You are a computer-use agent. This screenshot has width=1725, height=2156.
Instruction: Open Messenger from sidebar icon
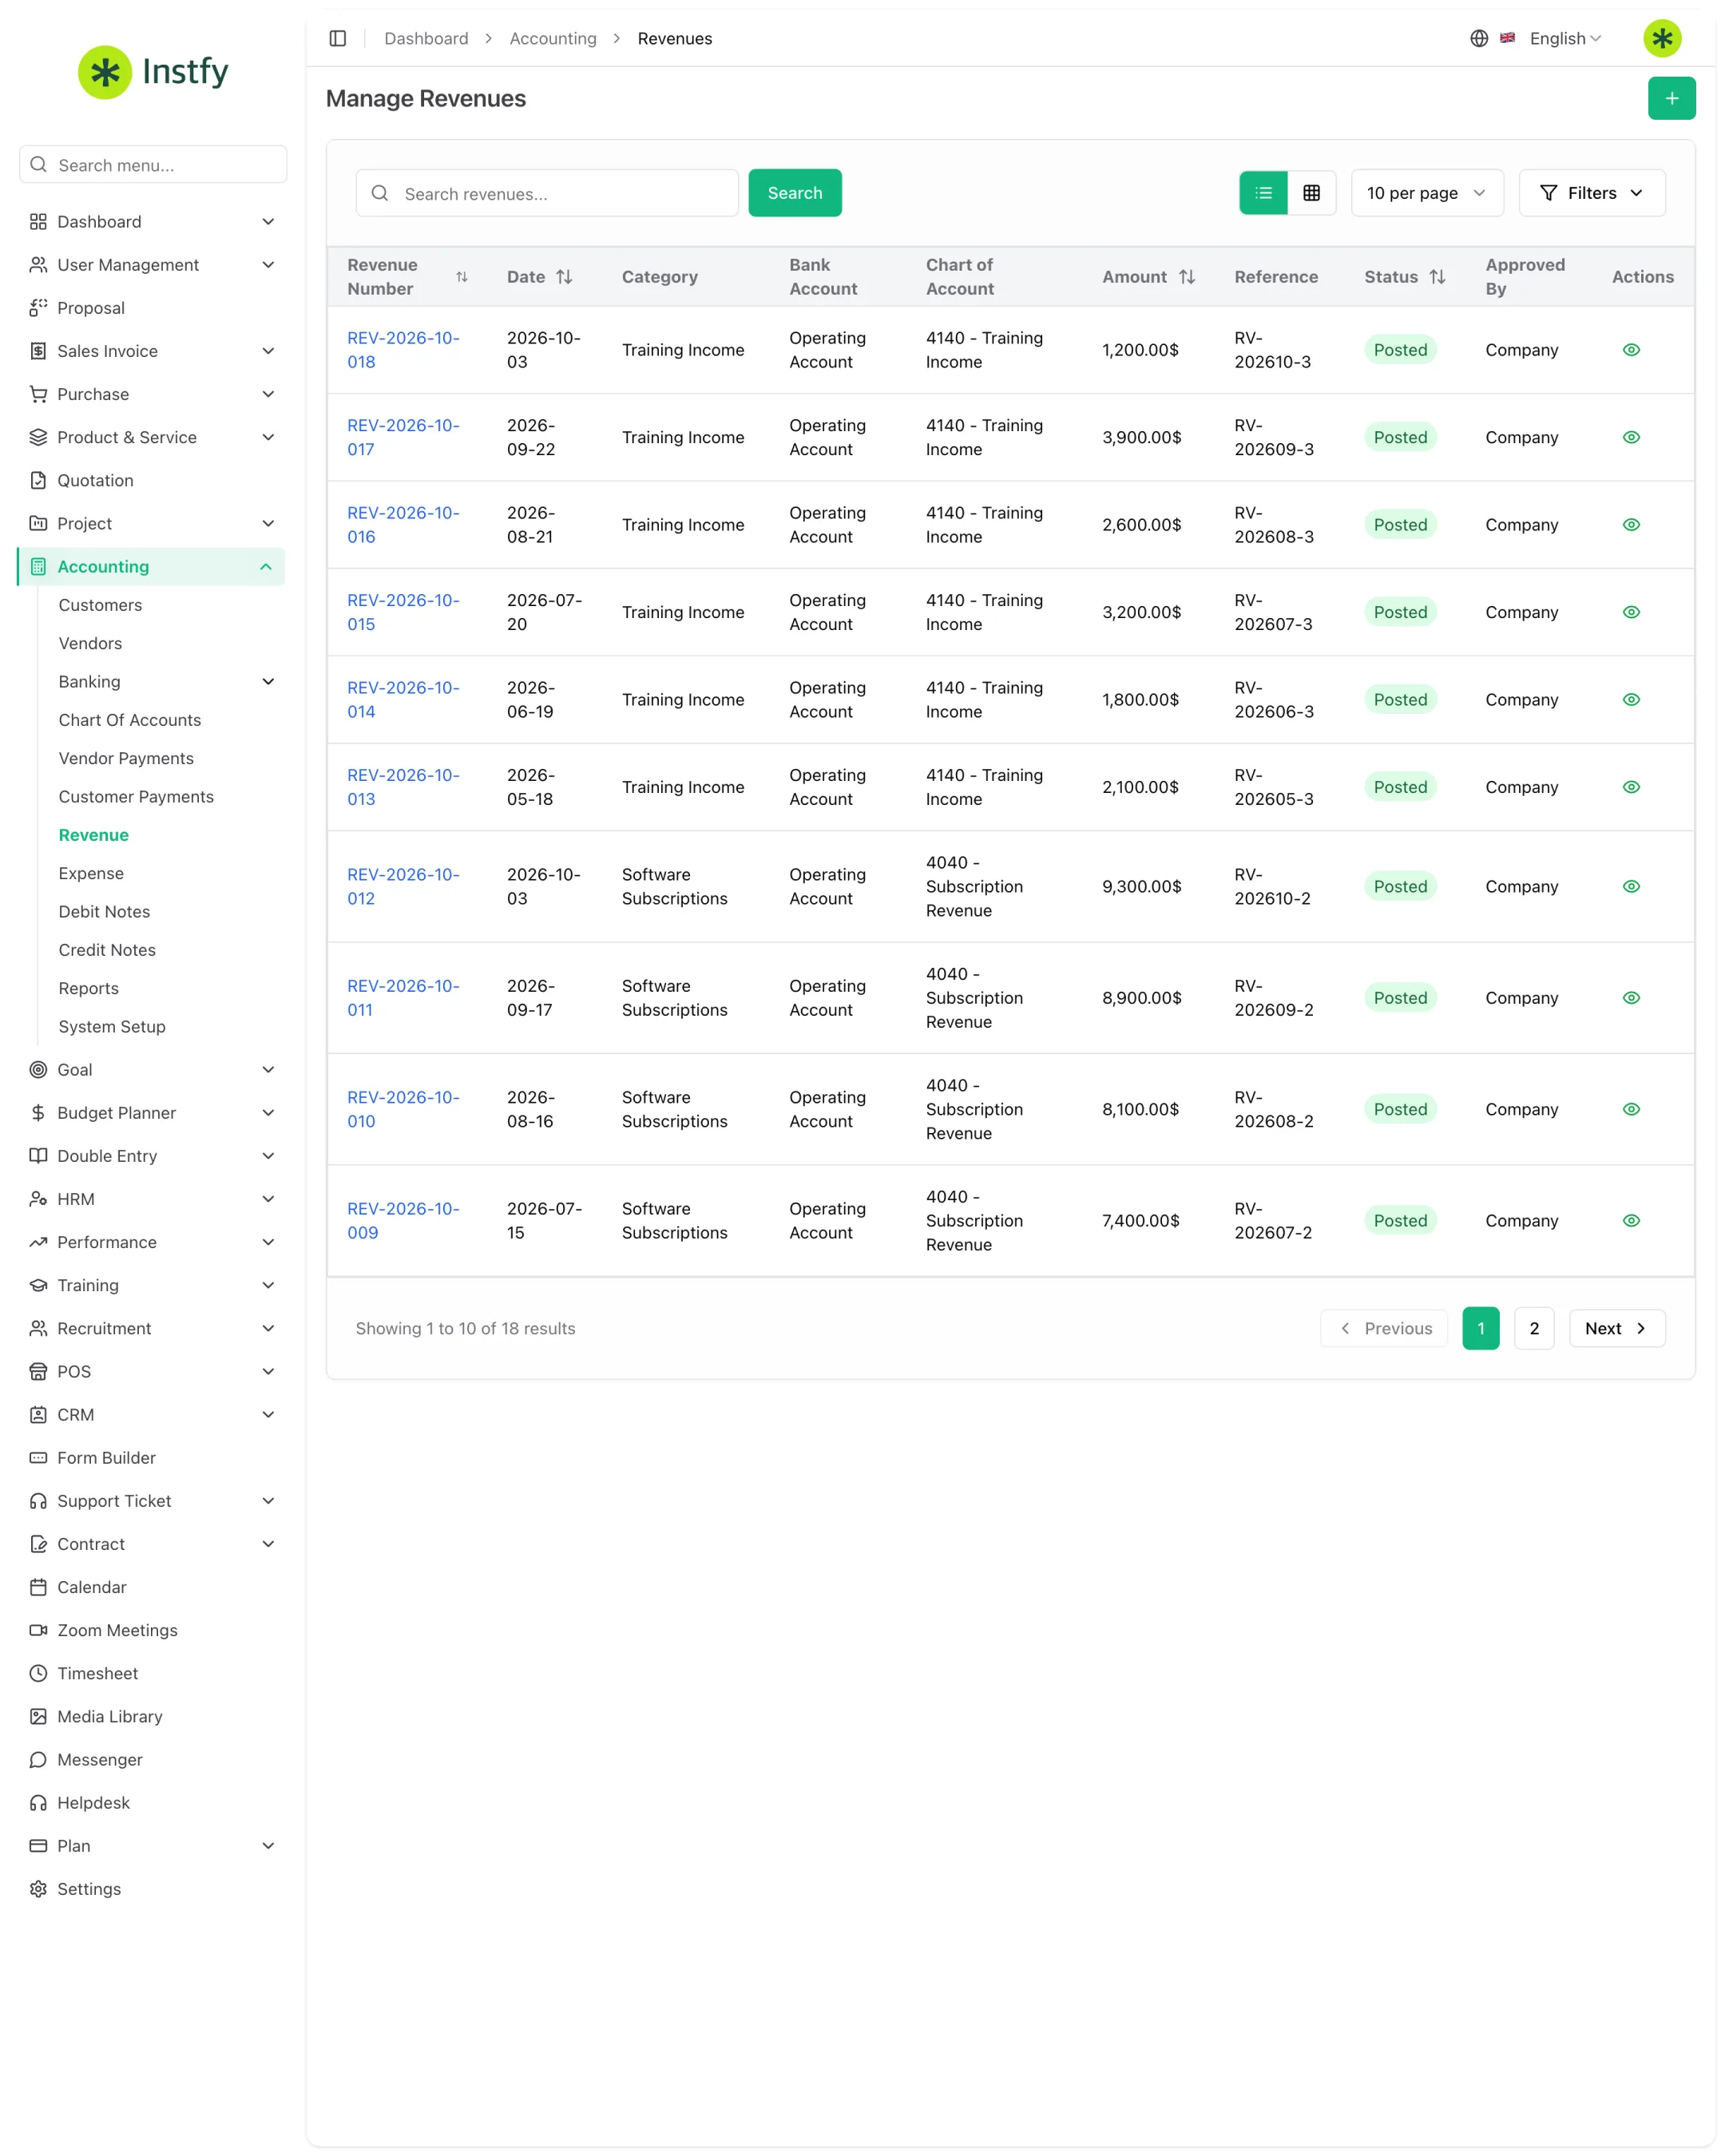pos(38,1759)
